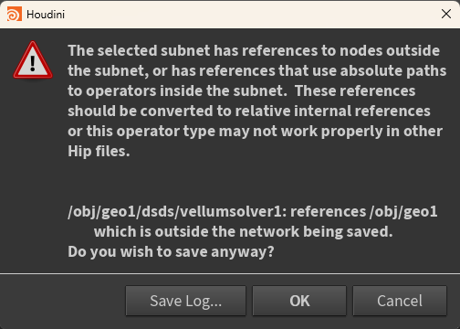Open the Save Log... dialog

pos(185,301)
